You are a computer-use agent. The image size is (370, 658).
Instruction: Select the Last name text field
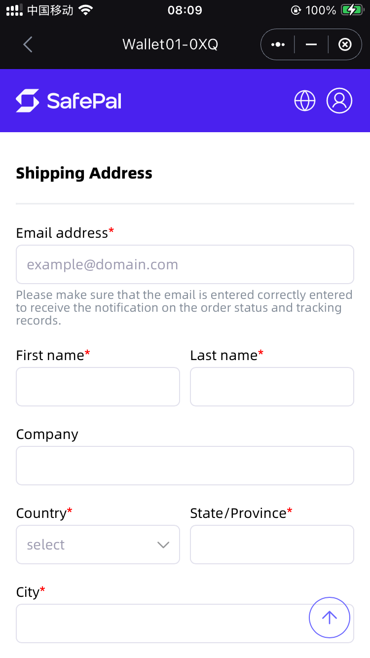click(272, 387)
